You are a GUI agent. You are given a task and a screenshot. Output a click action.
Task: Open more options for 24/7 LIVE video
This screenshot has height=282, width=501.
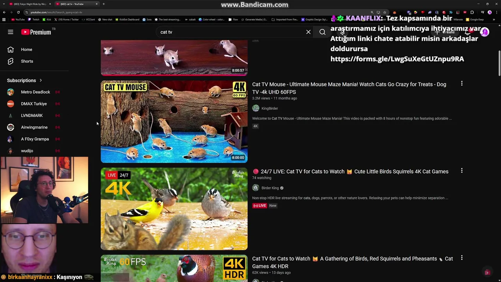coord(462,171)
